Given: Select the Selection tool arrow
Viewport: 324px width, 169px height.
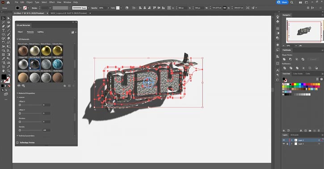Looking at the screenshot, I should click(3, 18).
